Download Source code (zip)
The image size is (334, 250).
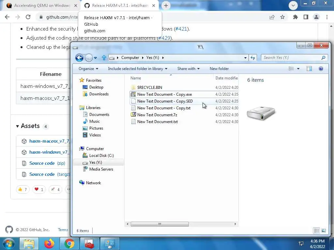point(42,163)
